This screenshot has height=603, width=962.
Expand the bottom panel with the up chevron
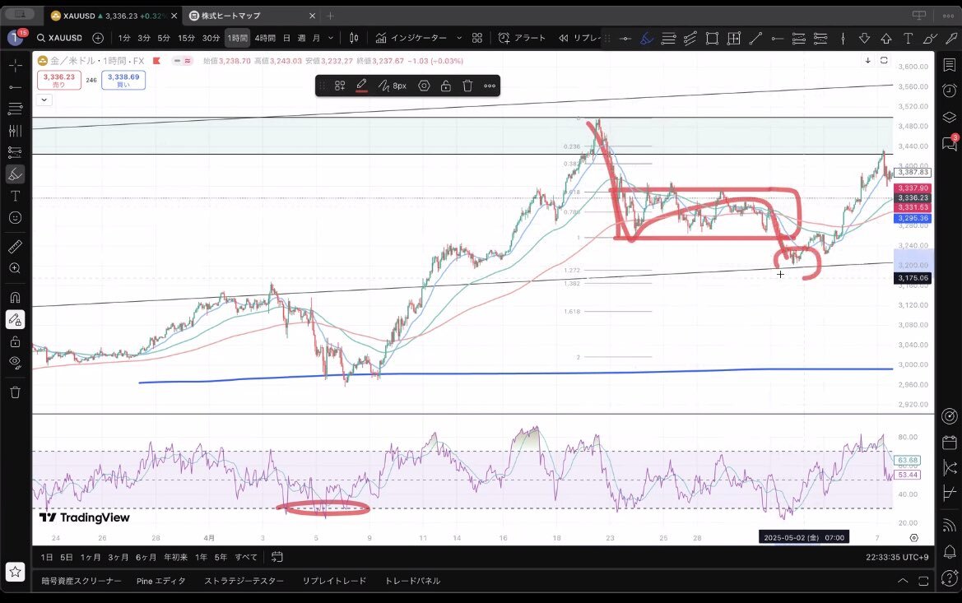[x=903, y=581]
